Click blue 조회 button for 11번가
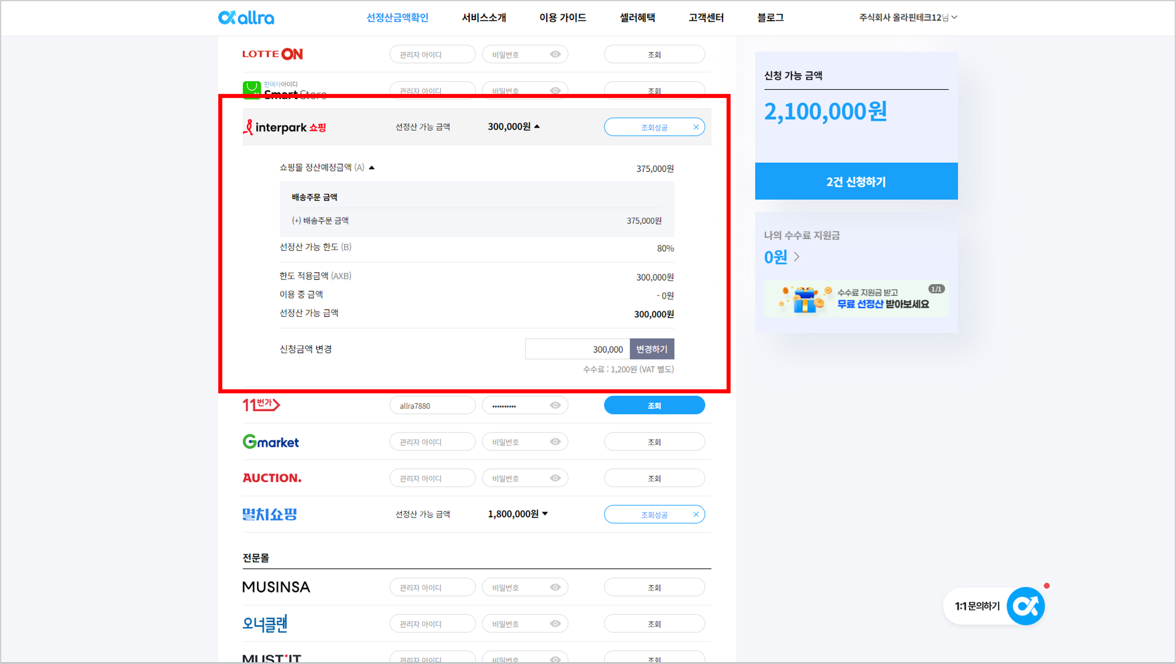The image size is (1176, 664). pos(654,405)
